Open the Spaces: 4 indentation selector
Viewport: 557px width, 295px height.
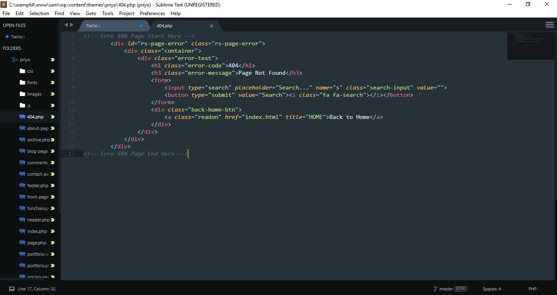(x=491, y=289)
